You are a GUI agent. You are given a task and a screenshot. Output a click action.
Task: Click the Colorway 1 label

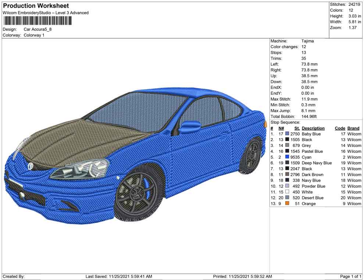[34, 36]
